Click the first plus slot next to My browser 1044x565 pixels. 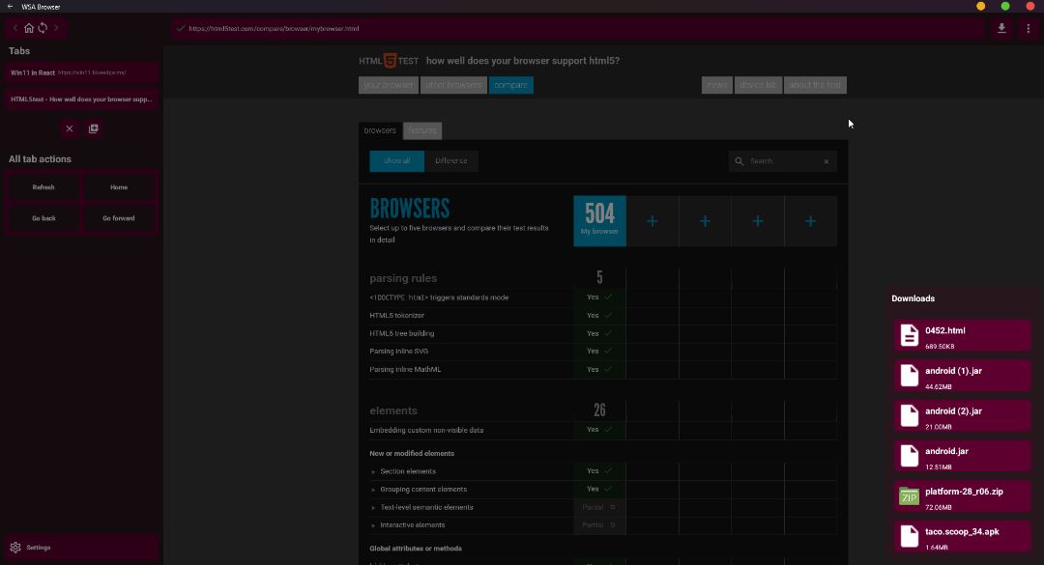pos(652,221)
